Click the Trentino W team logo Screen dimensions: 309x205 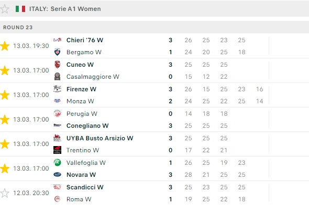tap(57, 150)
